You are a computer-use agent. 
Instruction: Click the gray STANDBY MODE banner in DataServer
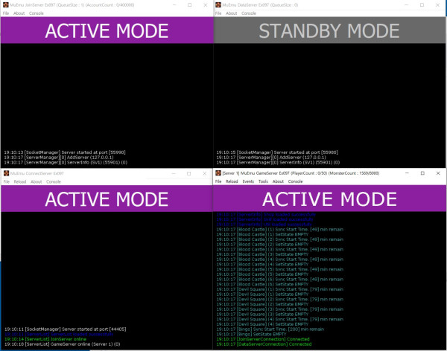click(x=329, y=31)
